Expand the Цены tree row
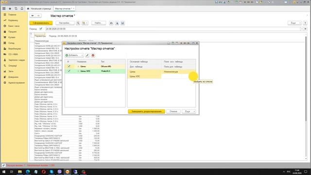Viewport: 311px width, 175px height. click(x=78, y=67)
